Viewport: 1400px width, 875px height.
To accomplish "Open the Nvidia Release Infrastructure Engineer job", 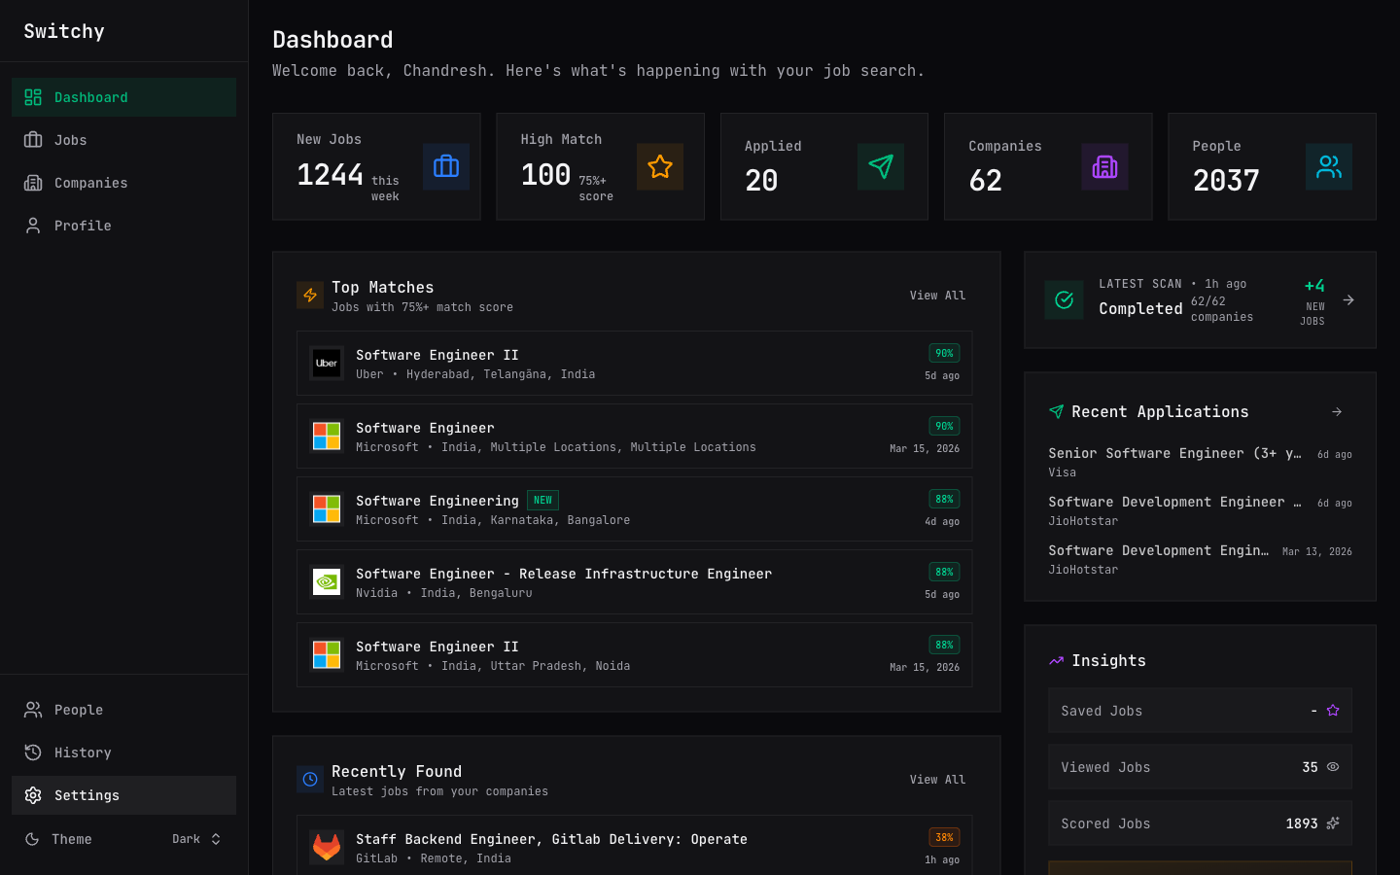I will click(x=564, y=574).
